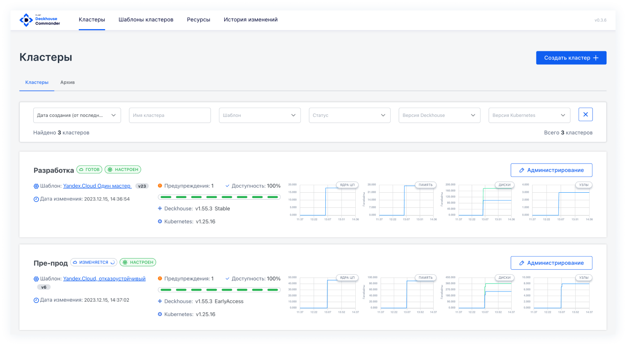Viewport: 627px width, 346px height.
Task: Click the warning icon in Пре-прод card
Action: point(160,278)
